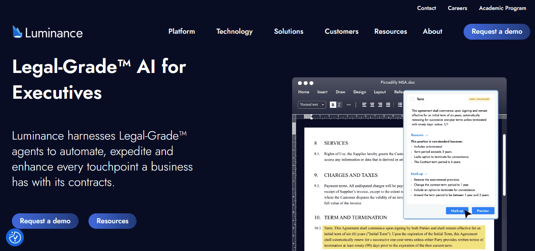Visit the Careers link
535x251 pixels.
[457, 8]
